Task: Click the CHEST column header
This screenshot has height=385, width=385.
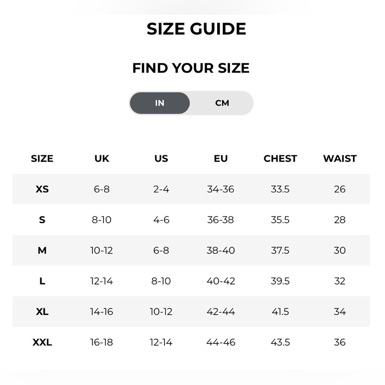Action: click(280, 159)
